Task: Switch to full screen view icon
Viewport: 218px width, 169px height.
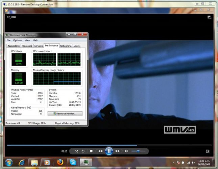Action: tap(208, 151)
